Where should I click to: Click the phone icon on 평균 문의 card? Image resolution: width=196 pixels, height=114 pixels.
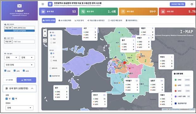coord(83,11)
